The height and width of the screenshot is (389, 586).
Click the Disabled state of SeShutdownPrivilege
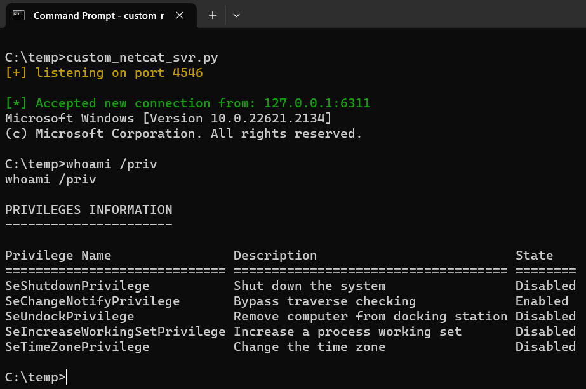click(x=545, y=286)
